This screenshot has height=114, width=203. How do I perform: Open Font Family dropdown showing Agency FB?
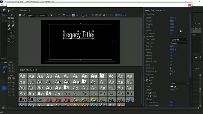pyautogui.click(x=179, y=40)
